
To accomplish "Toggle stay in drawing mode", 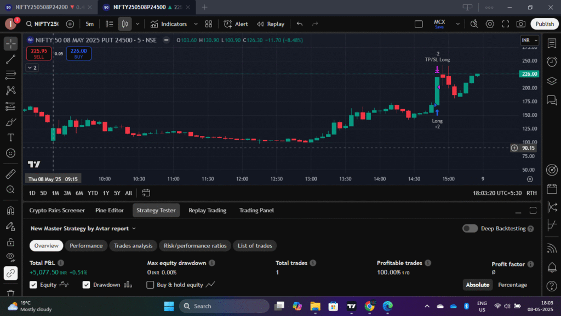I will click(x=11, y=226).
